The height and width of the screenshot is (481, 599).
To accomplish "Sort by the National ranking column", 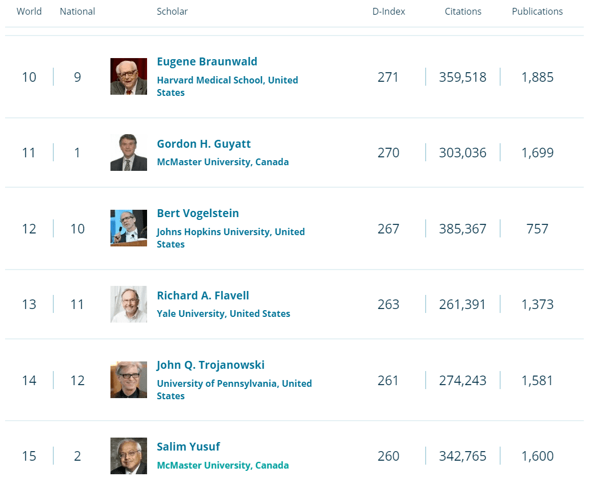I will [77, 11].
